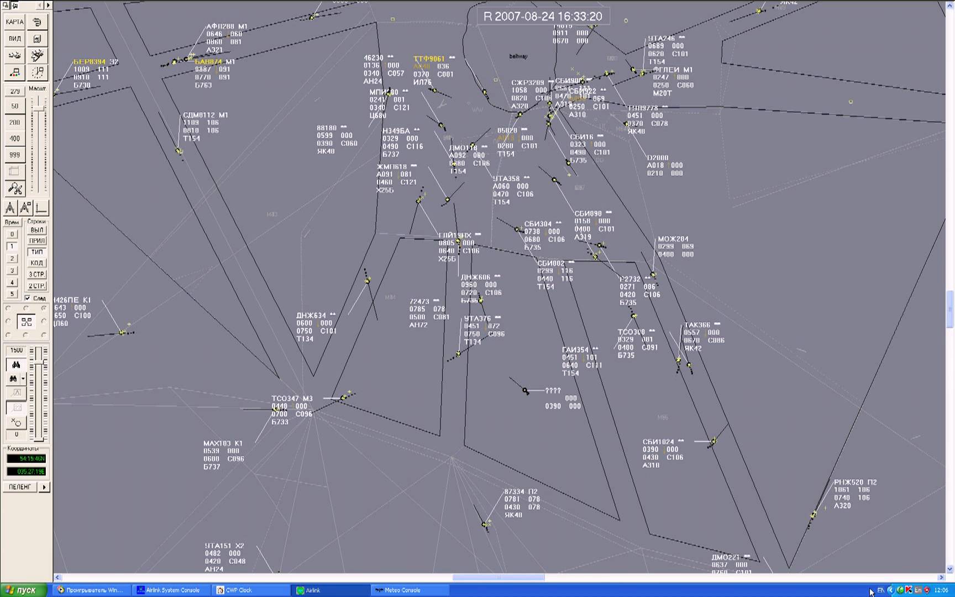This screenshot has height=597, width=955.
Task: Click the 1500 range value field
Action: 17,350
